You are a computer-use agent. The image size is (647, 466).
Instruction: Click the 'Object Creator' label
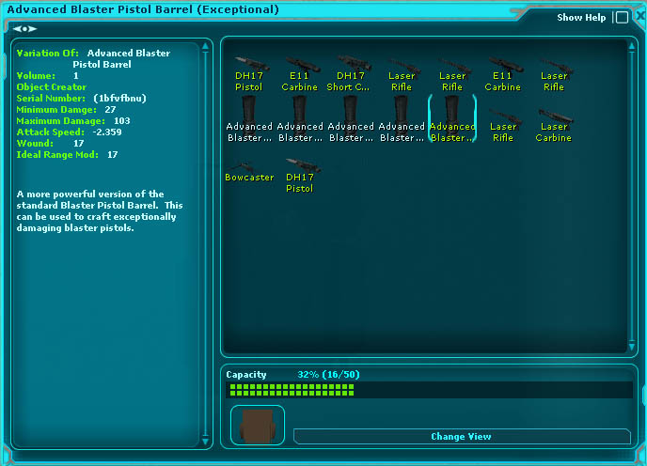[51, 87]
